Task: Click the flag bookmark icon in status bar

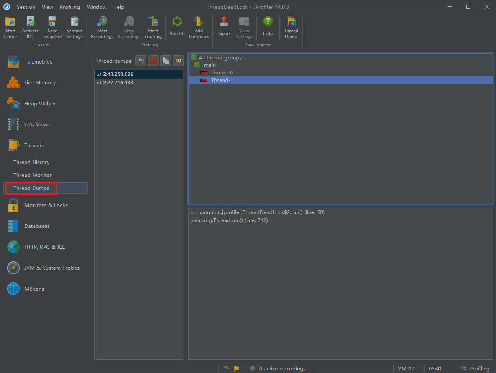Action: point(236,368)
